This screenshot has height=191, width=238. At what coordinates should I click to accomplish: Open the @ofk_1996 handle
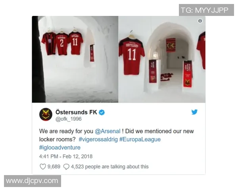[x=69, y=119]
